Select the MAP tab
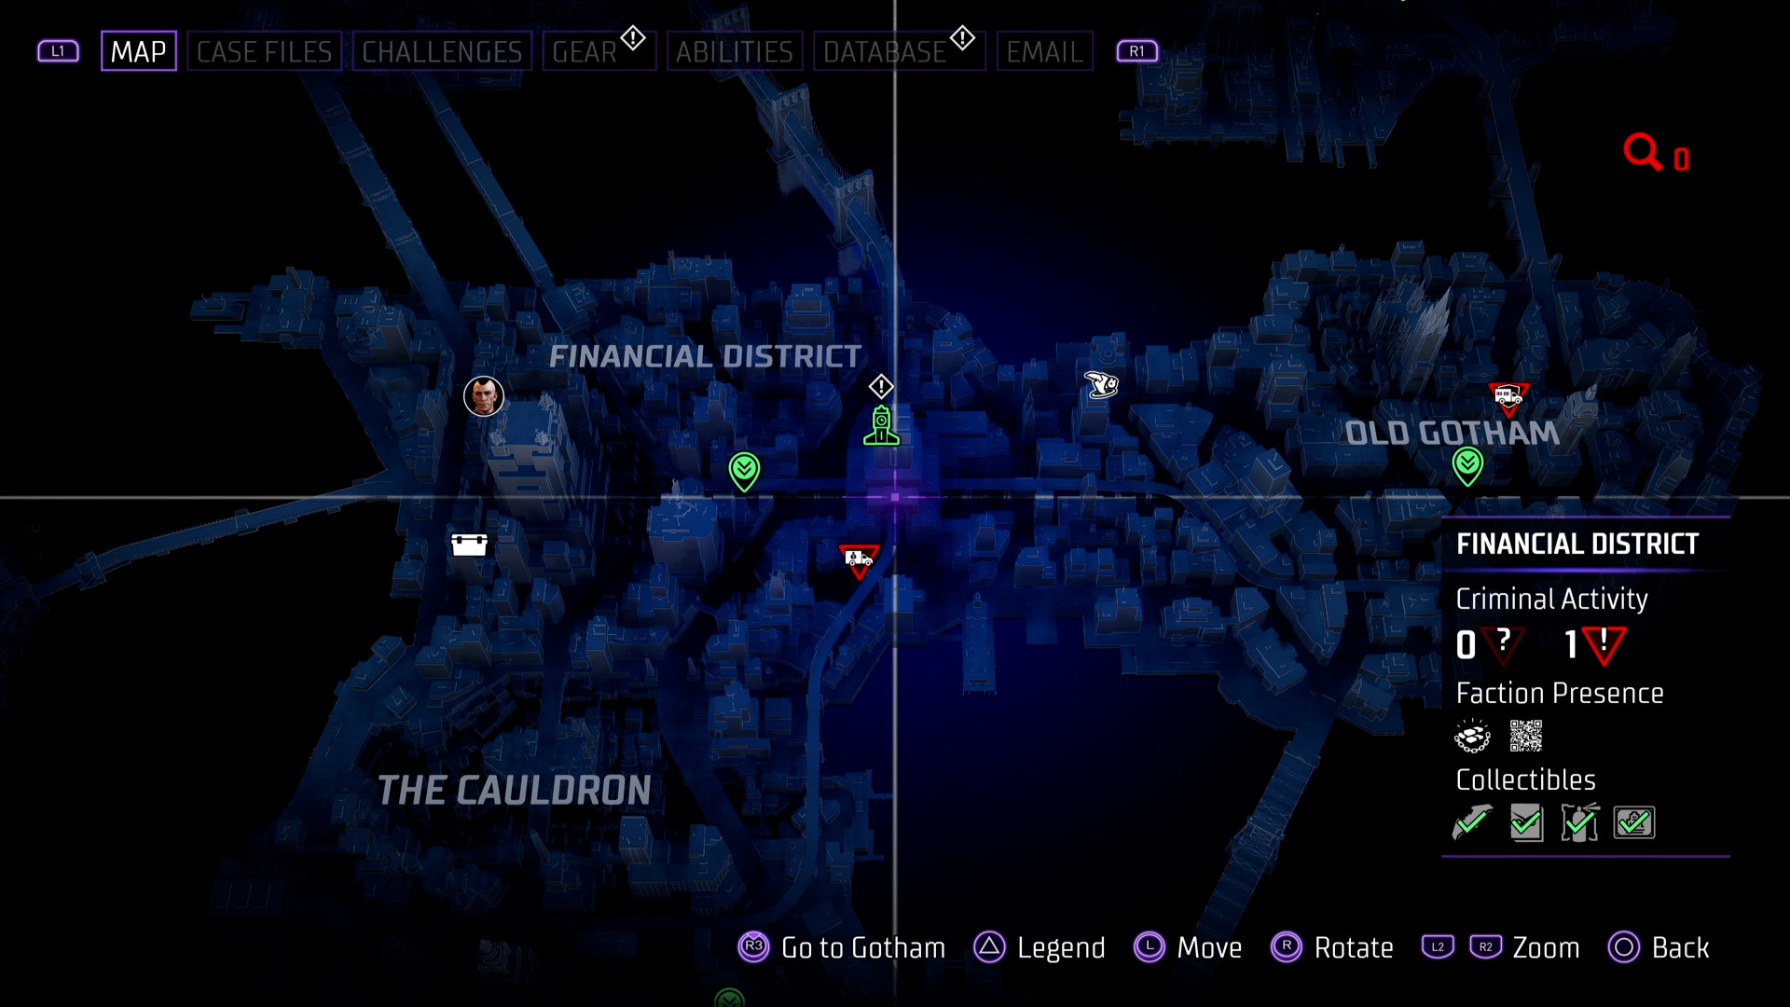This screenshot has width=1790, height=1007. click(138, 49)
